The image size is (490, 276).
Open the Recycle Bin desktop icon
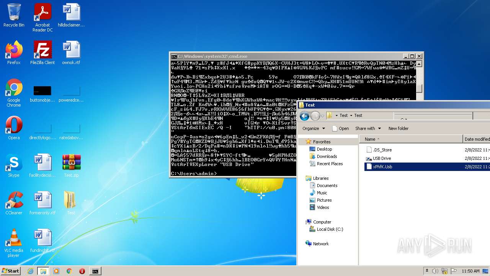pyautogui.click(x=14, y=15)
